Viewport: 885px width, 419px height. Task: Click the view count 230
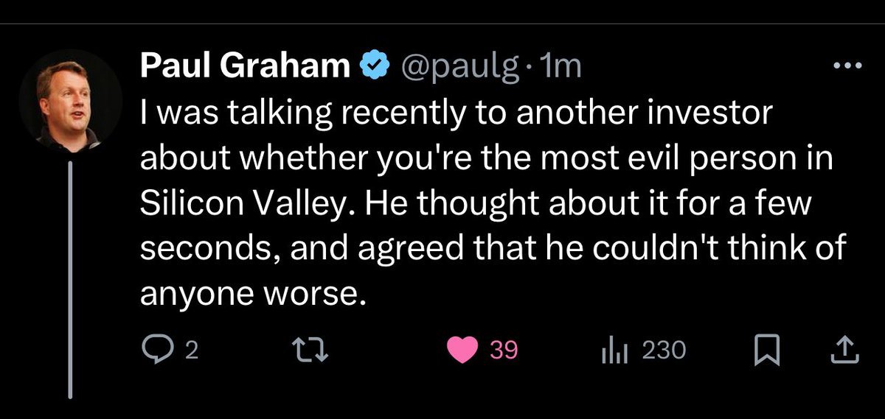tap(664, 351)
